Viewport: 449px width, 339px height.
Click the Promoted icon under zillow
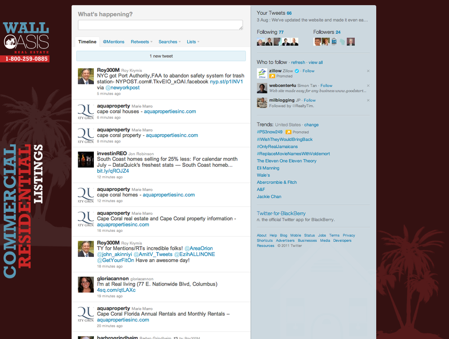272,76
